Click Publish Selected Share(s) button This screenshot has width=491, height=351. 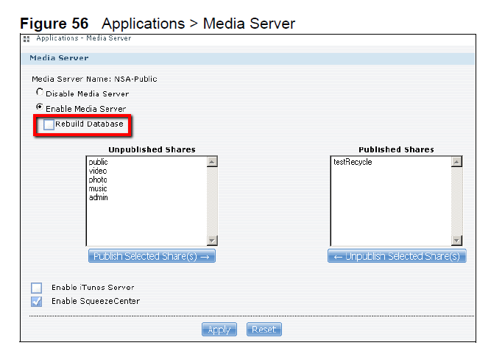coord(152,256)
